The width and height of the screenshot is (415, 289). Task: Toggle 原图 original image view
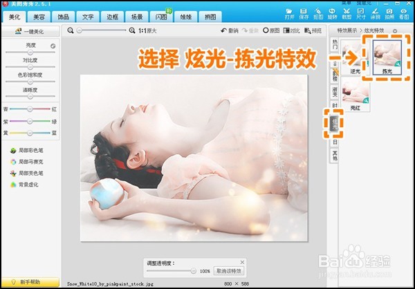point(271,30)
